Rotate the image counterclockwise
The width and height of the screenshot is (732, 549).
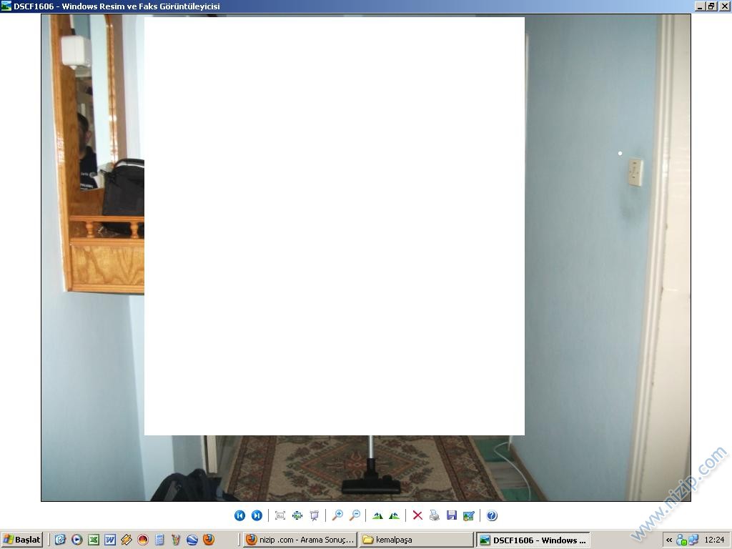(x=395, y=515)
